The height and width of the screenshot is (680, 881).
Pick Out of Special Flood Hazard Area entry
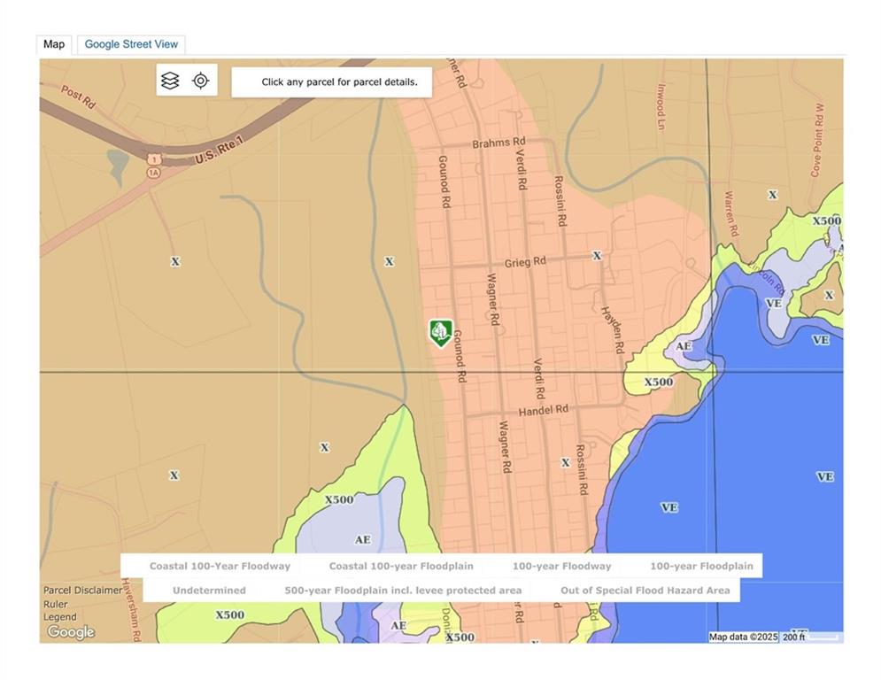[645, 590]
